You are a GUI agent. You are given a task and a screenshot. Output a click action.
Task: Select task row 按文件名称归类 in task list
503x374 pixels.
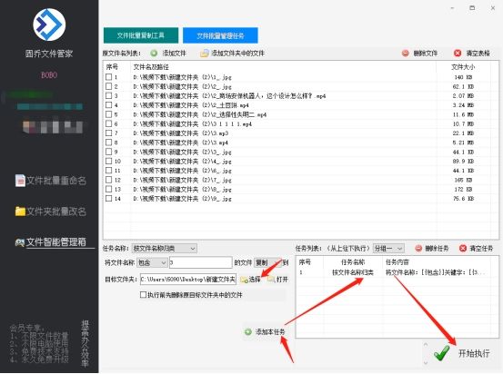point(397,272)
